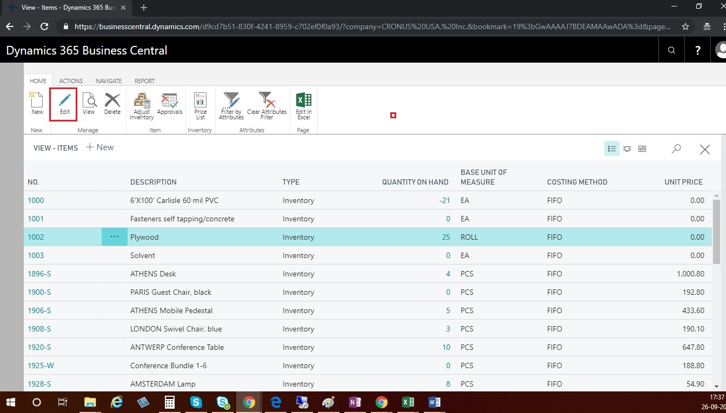This screenshot has width=726, height=413.
Task: Sort by UNIT PRICE header
Action: [x=683, y=182]
